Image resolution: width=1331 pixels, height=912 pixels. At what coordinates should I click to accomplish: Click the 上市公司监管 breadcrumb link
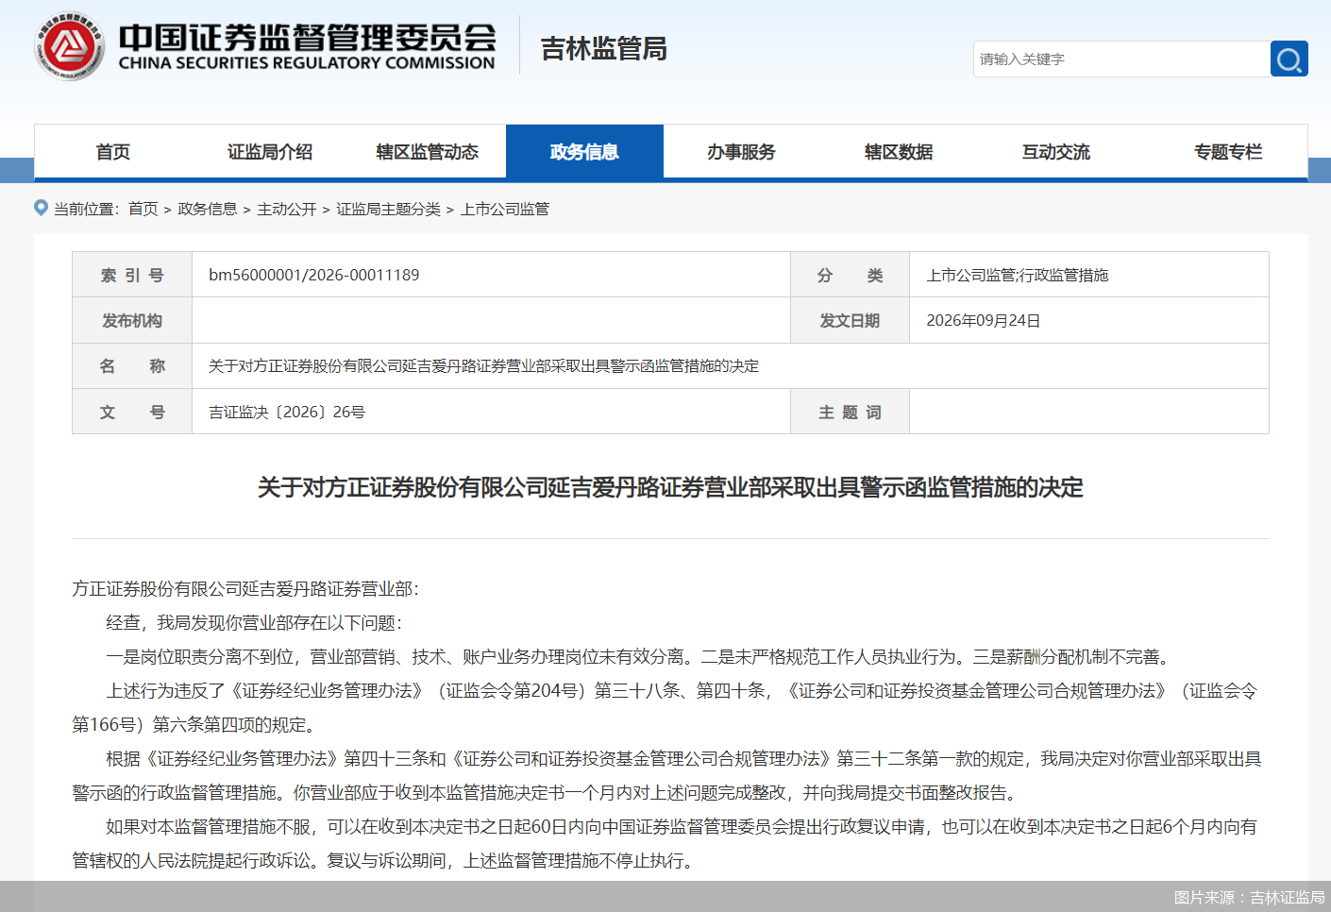click(x=505, y=209)
